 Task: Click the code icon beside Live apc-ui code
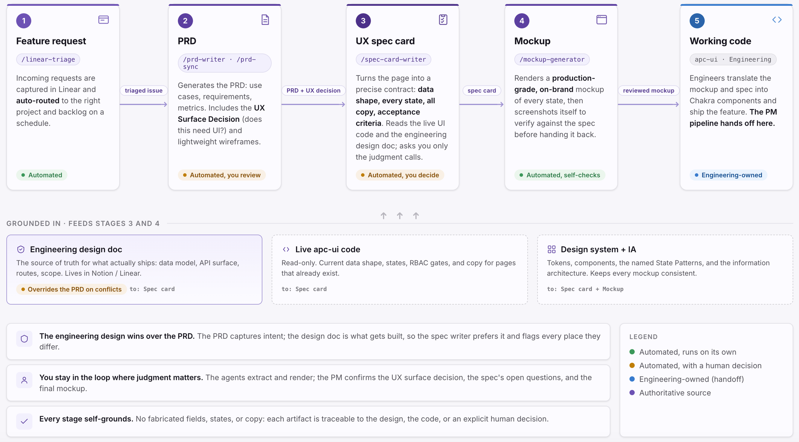[286, 249]
